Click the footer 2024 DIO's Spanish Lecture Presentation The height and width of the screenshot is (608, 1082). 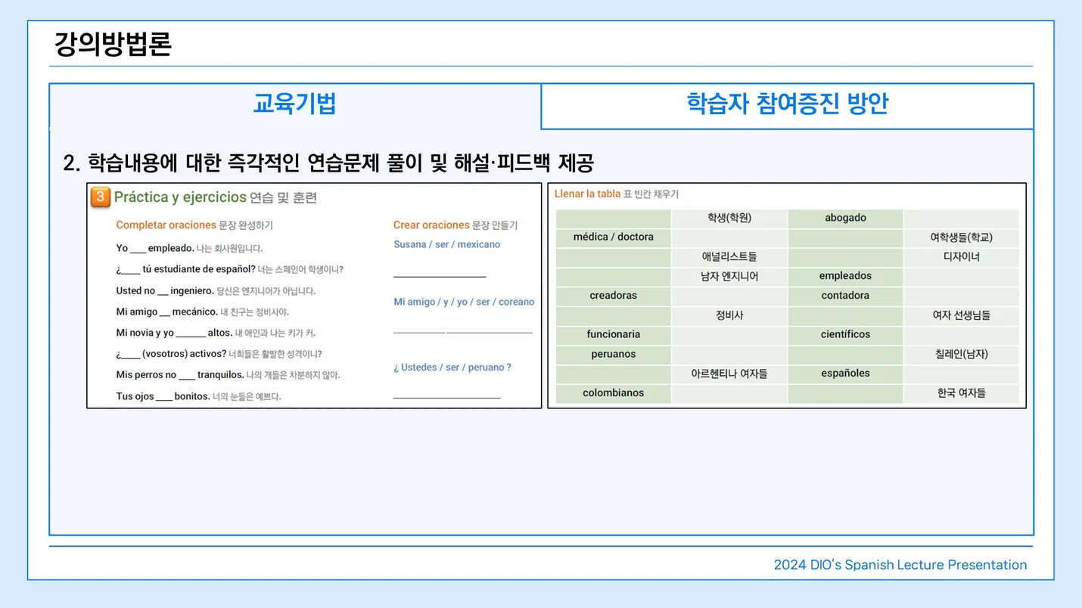(900, 565)
